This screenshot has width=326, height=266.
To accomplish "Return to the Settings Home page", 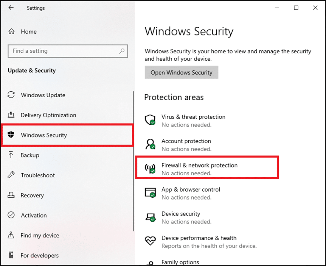I will (x=29, y=31).
